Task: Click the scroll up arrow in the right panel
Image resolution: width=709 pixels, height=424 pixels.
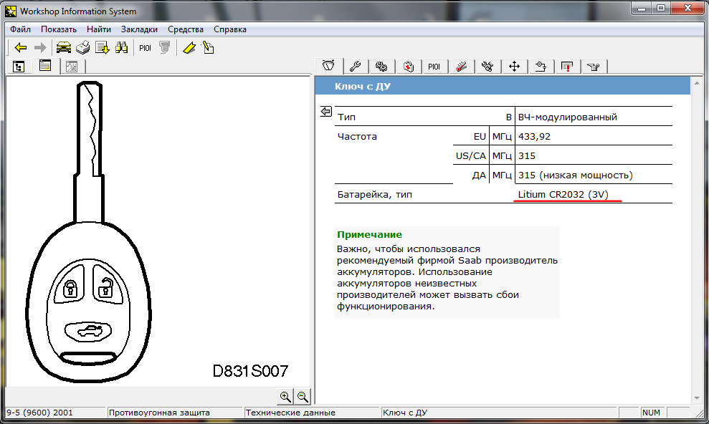Action: tap(697, 82)
